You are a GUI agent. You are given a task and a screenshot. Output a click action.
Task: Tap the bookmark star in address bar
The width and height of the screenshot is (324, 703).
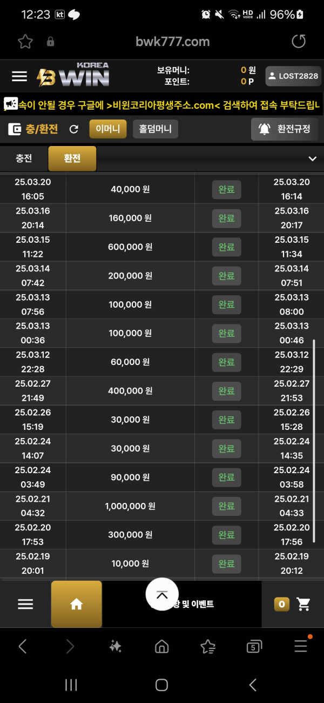(25, 42)
